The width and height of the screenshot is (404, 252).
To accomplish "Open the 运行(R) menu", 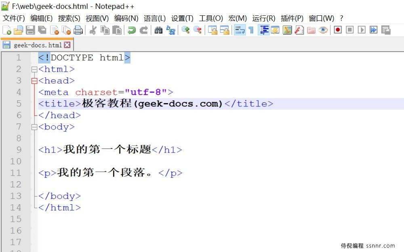I will point(263,18).
